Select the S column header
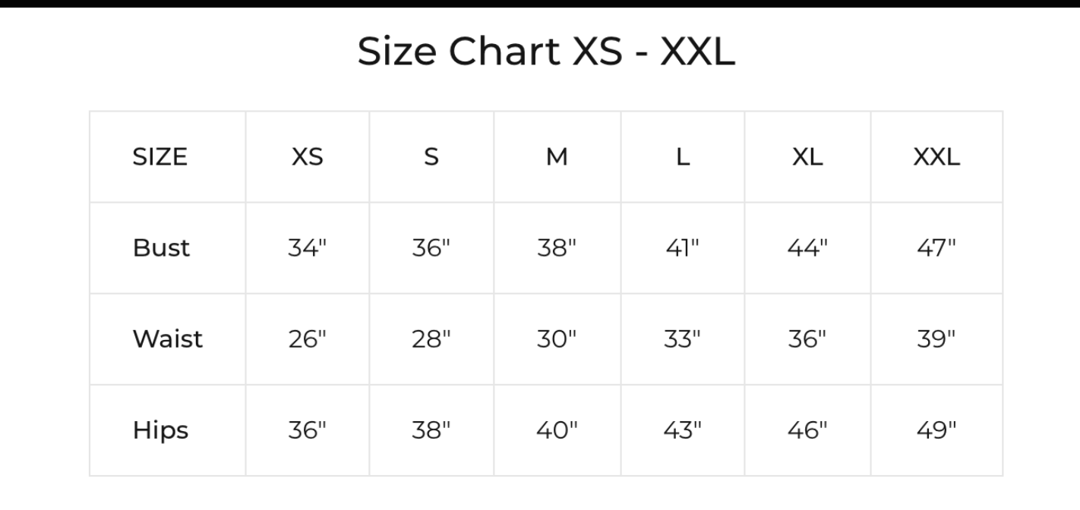The height and width of the screenshot is (510, 1080). tap(431, 157)
